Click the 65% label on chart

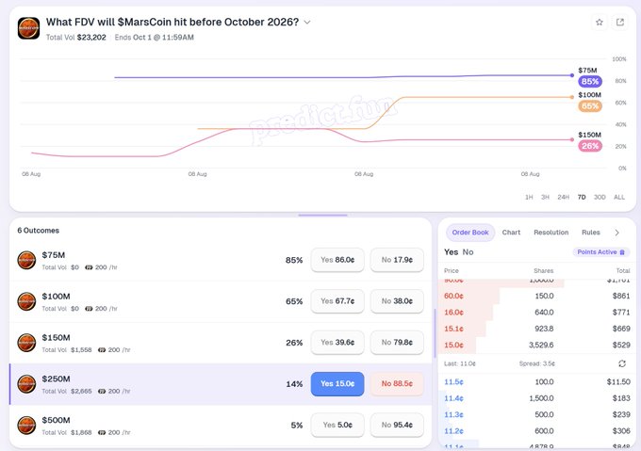click(589, 106)
